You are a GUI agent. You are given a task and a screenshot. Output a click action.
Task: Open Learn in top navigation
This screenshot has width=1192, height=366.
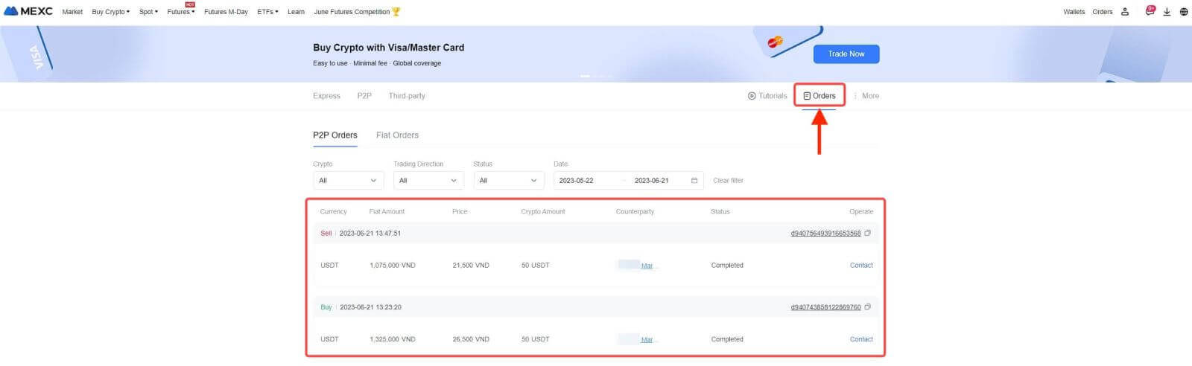click(296, 12)
